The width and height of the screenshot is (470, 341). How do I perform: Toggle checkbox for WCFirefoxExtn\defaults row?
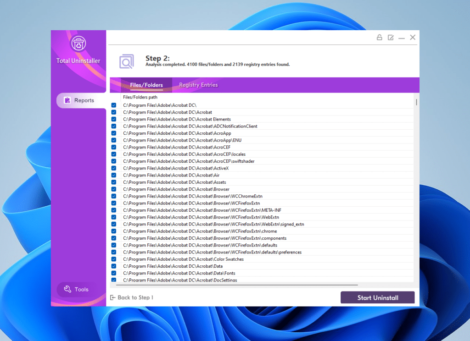coord(114,245)
